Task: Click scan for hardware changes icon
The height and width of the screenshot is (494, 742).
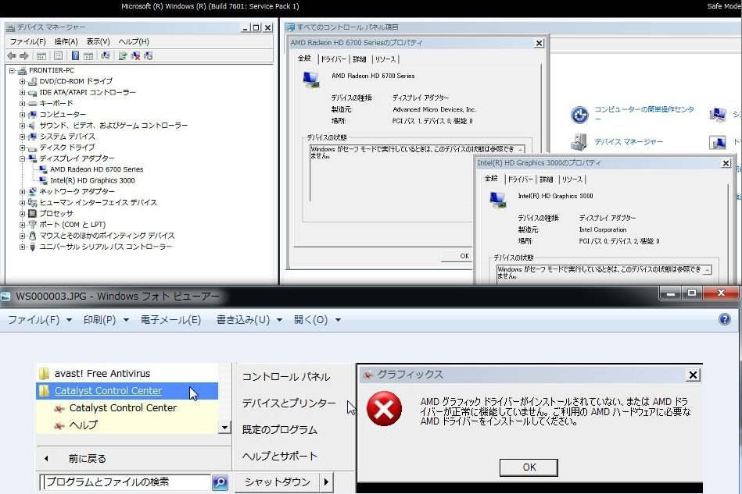Action: pyautogui.click(x=106, y=55)
